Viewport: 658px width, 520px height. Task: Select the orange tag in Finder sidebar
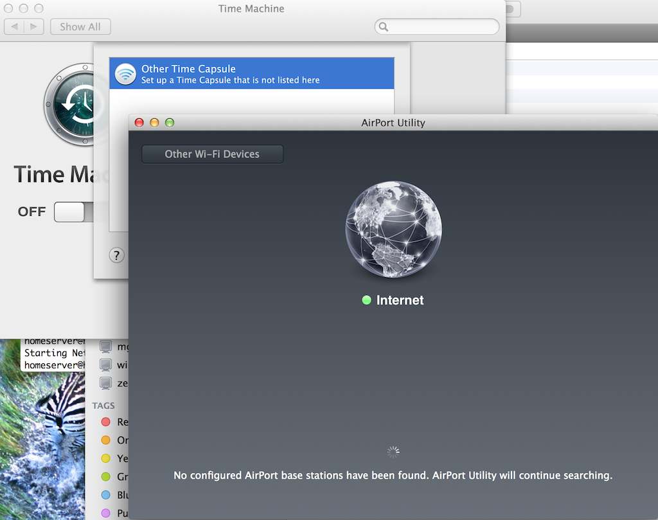pyautogui.click(x=106, y=440)
